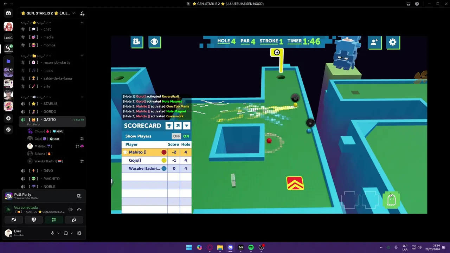Click Mahito's red ball color swatch

click(164, 152)
